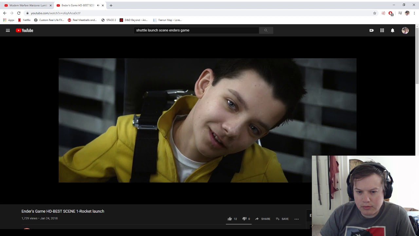The width and height of the screenshot is (419, 236).
Task: Click the video player frame
Action: click(x=208, y=120)
